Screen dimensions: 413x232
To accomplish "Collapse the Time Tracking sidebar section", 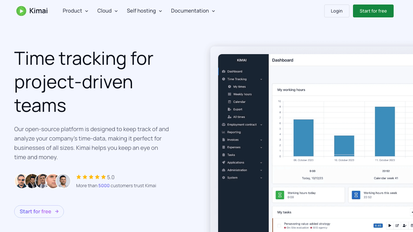I will pos(261,79).
